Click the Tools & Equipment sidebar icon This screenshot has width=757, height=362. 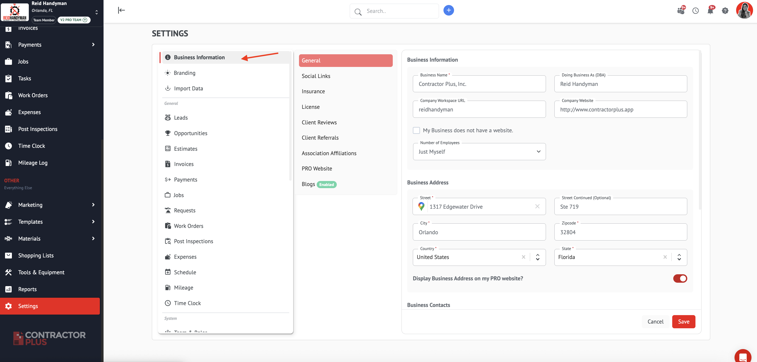8,272
